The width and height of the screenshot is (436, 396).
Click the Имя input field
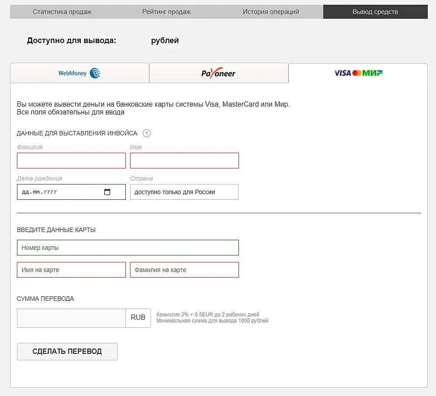(184, 161)
